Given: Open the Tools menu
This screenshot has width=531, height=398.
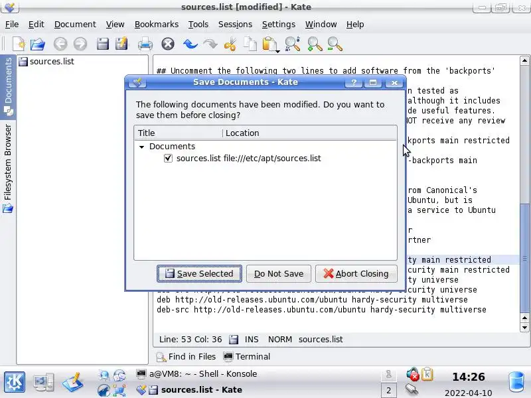Looking at the screenshot, I should [198, 25].
